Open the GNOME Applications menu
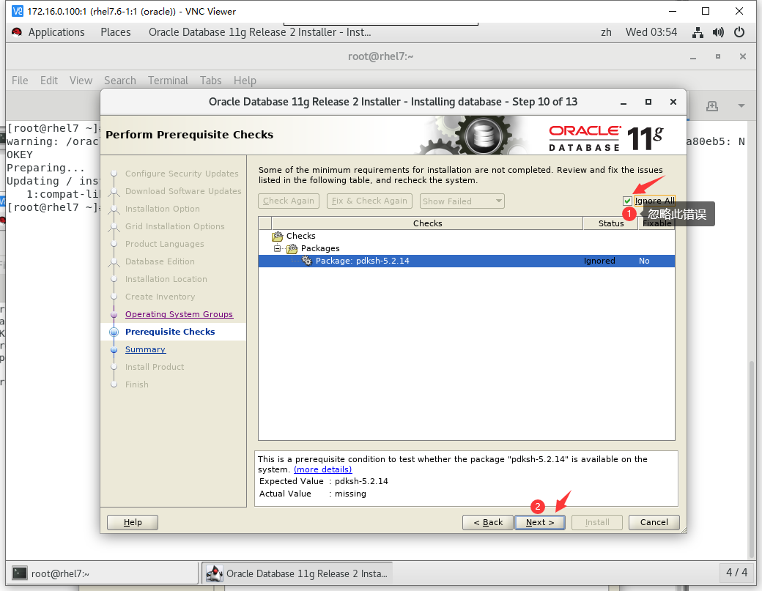 [56, 32]
